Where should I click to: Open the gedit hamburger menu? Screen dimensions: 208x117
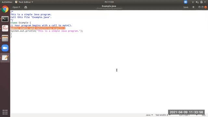click(x=193, y=7)
